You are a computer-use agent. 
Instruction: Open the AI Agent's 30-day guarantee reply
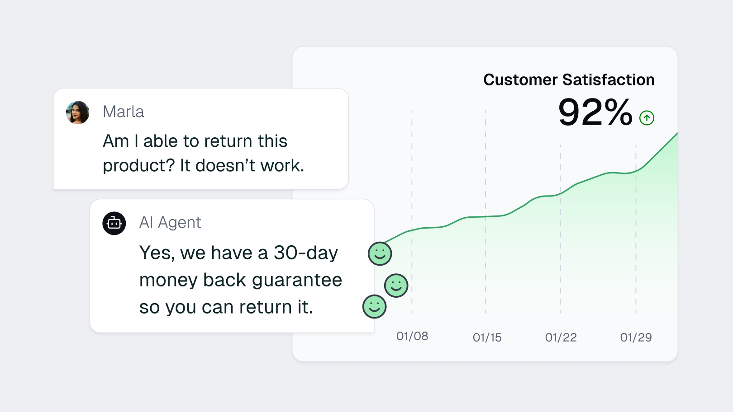click(x=240, y=280)
